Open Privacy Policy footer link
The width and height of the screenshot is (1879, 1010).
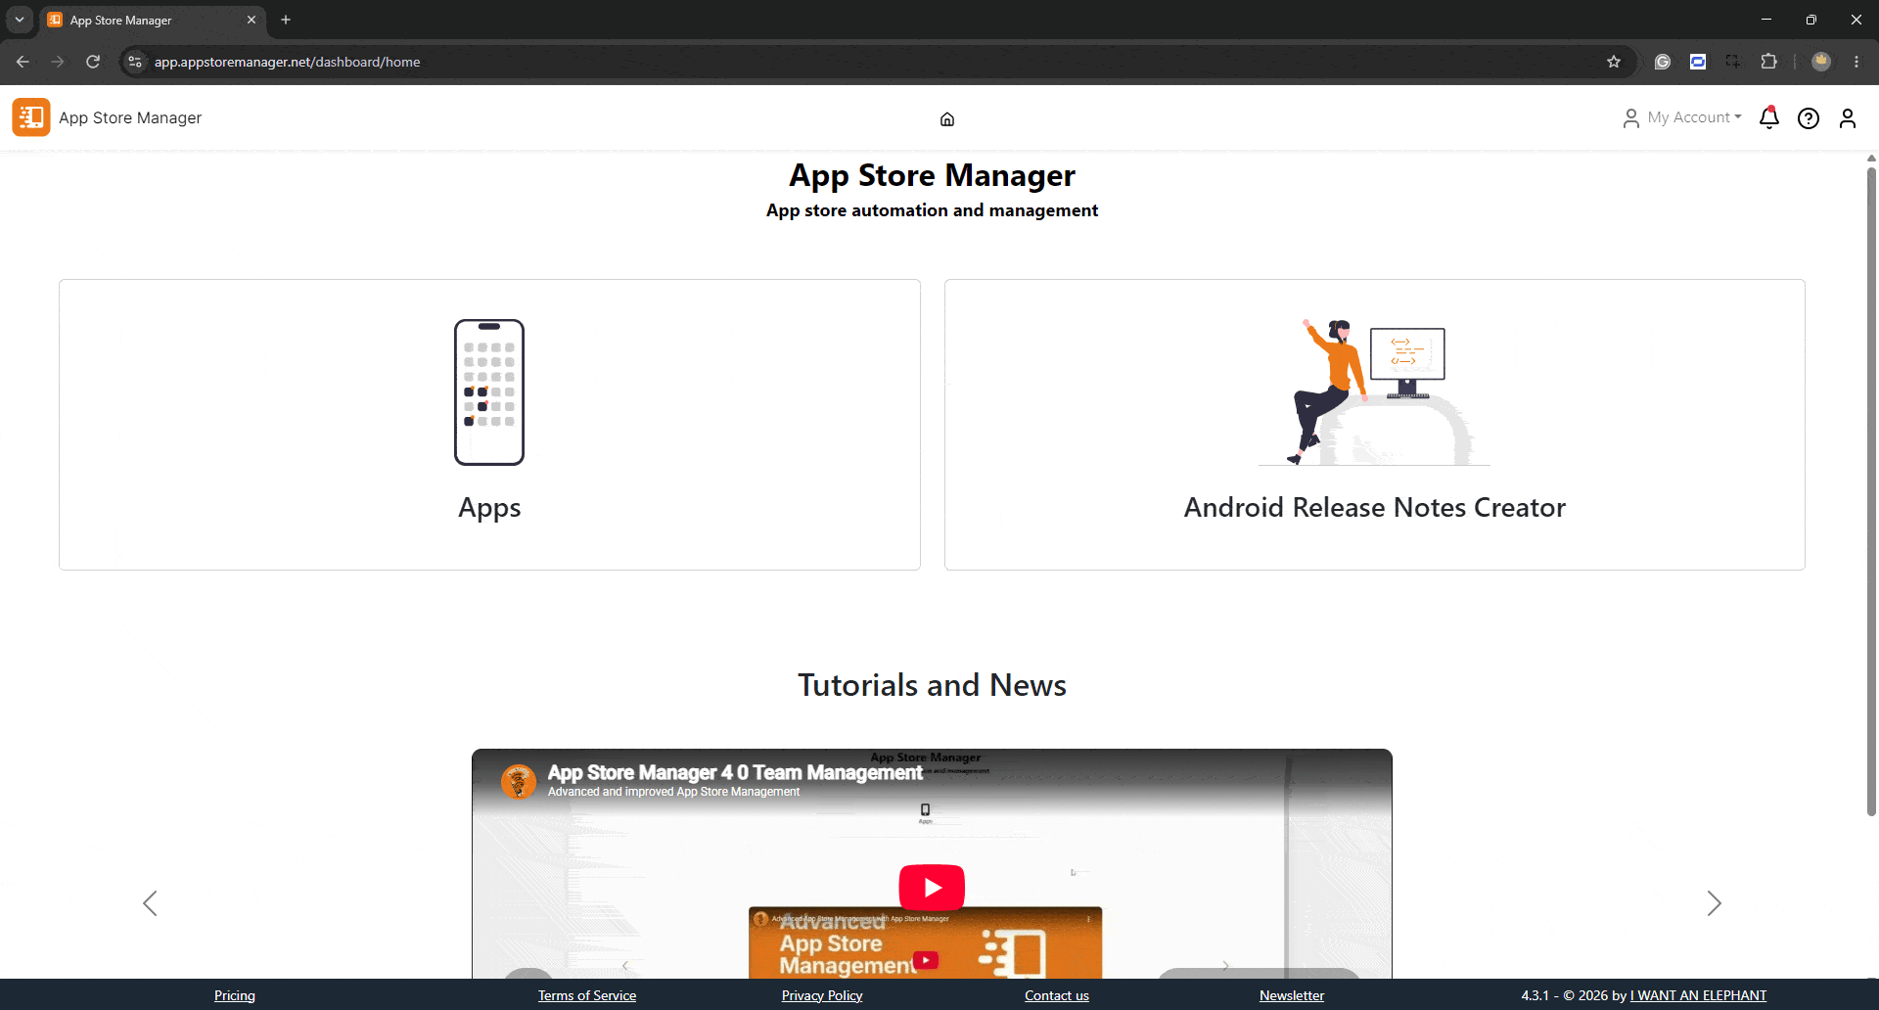coord(822,995)
